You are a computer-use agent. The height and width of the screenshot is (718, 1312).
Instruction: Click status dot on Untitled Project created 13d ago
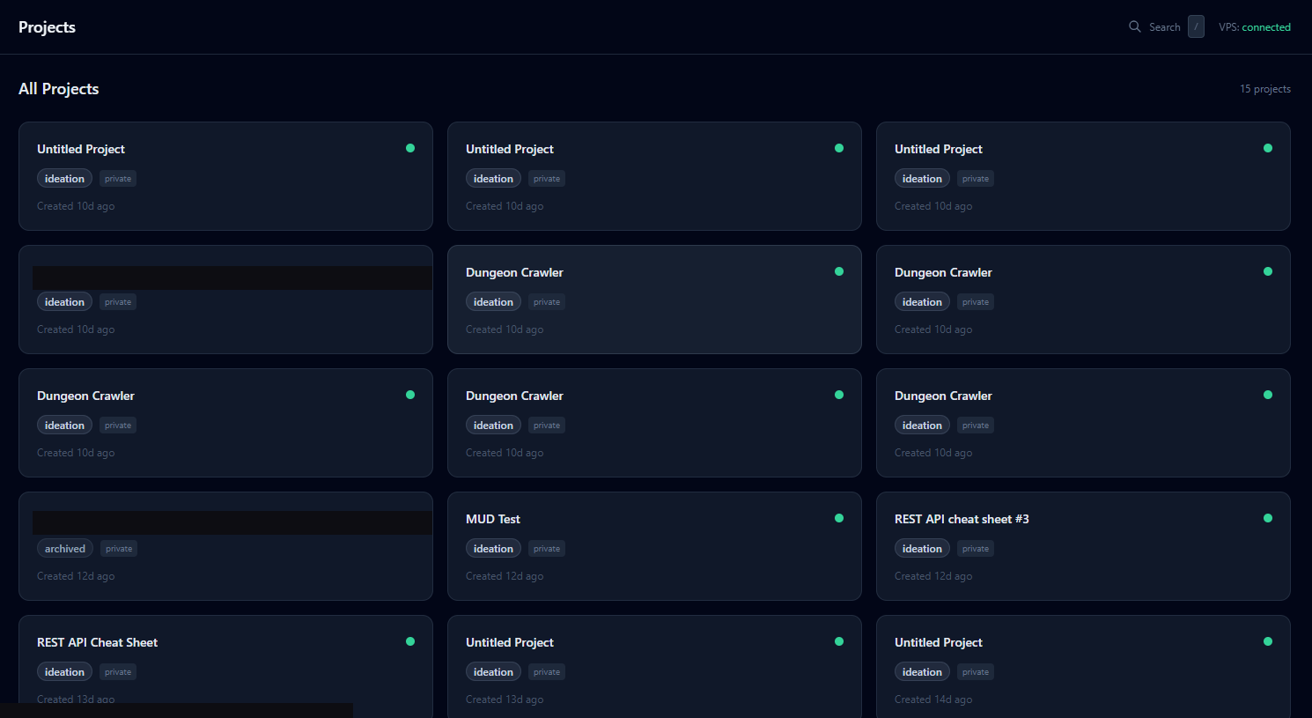pyautogui.click(x=839, y=641)
